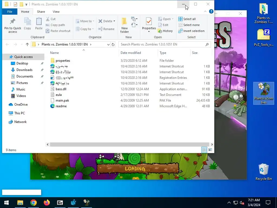Expand the address bar history dropdown
Image resolution: width=277 pixels, height=208 pixels.
pos(108,44)
